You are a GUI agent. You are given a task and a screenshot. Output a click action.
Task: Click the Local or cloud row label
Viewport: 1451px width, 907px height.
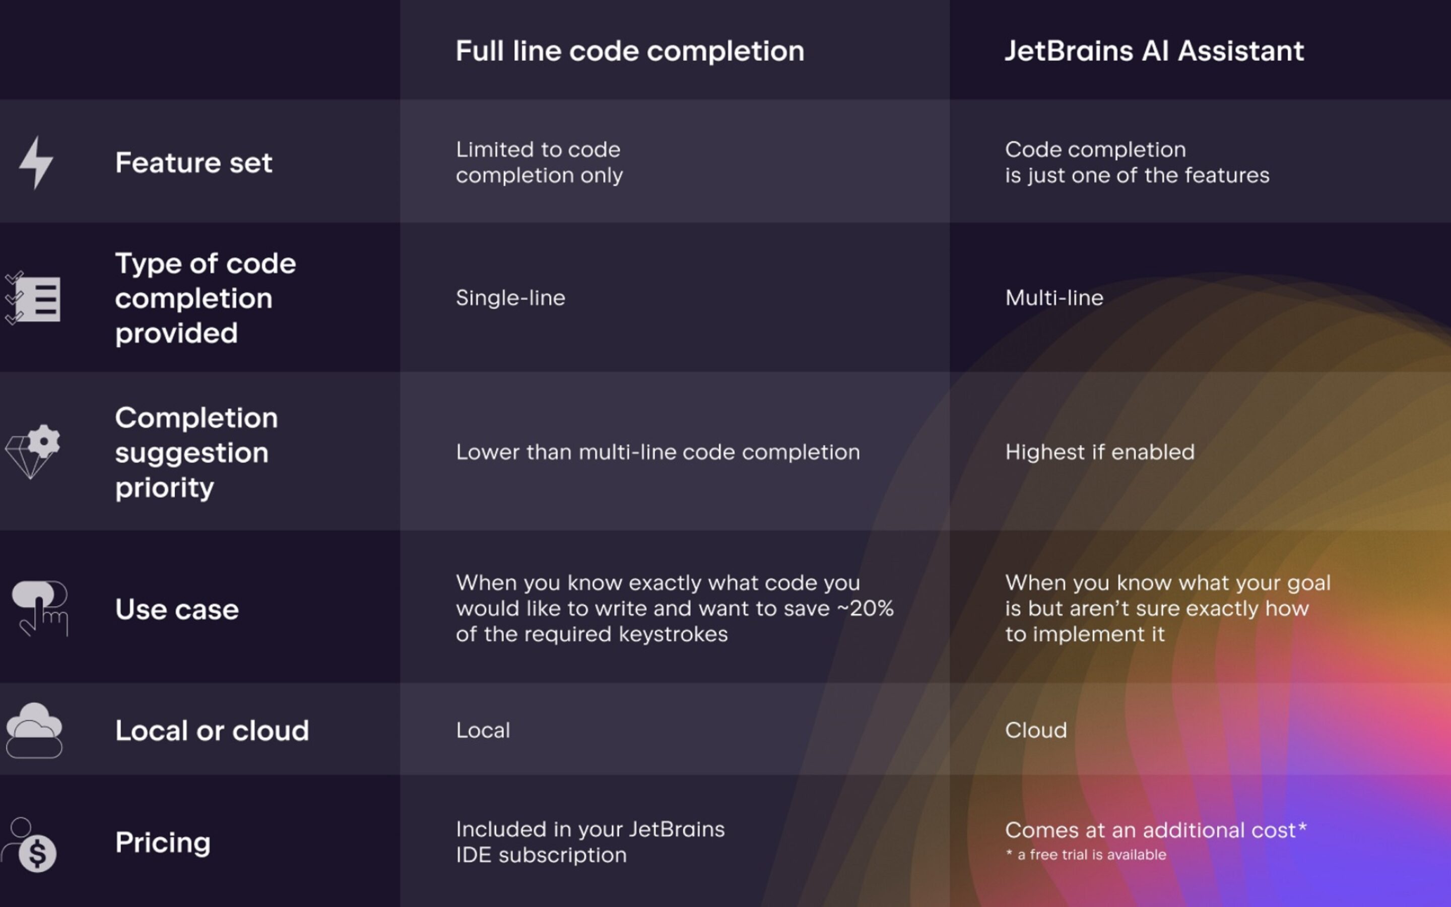(x=212, y=731)
